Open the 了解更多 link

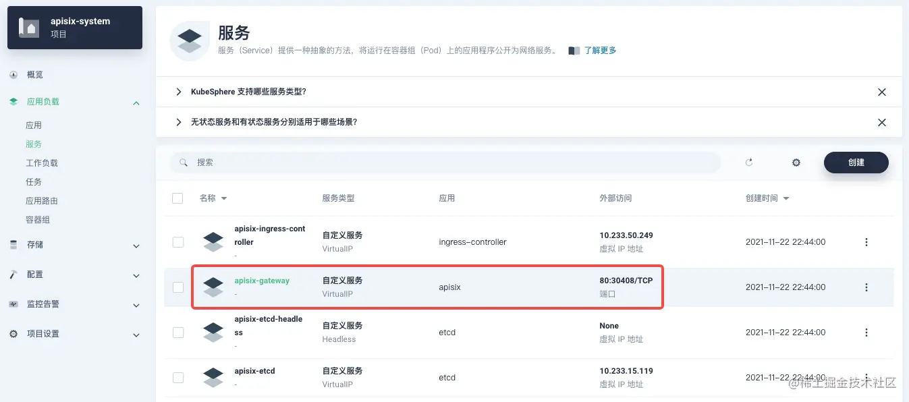click(600, 51)
